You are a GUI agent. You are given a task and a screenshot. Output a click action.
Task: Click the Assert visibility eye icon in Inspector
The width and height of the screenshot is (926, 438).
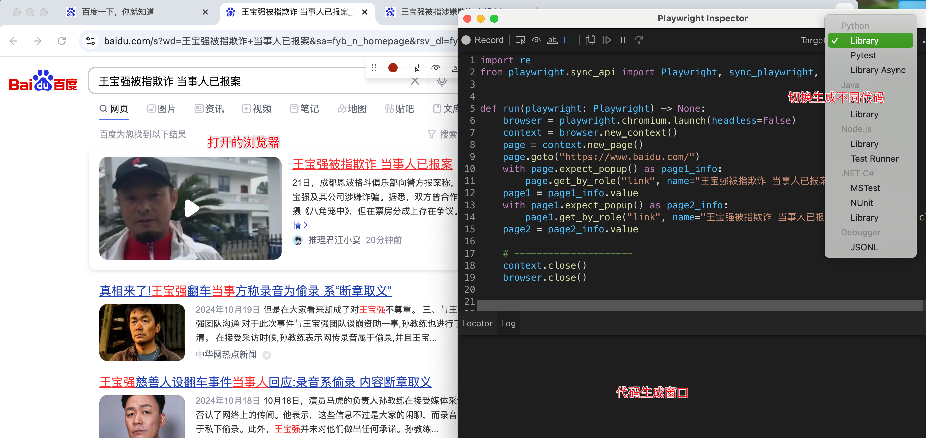[536, 40]
